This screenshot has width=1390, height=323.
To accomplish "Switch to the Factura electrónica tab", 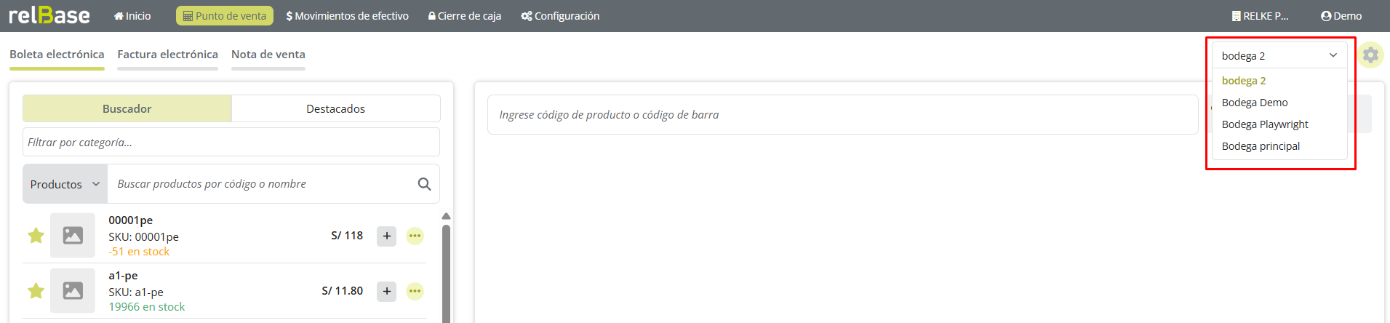I will [x=167, y=55].
